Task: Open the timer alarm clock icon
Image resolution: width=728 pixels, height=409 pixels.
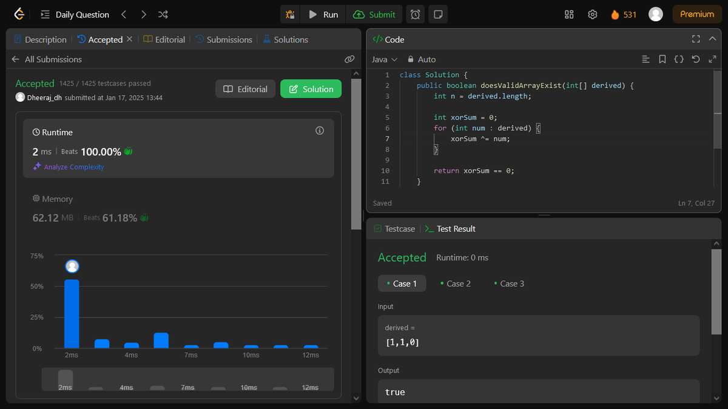Action: point(415,15)
